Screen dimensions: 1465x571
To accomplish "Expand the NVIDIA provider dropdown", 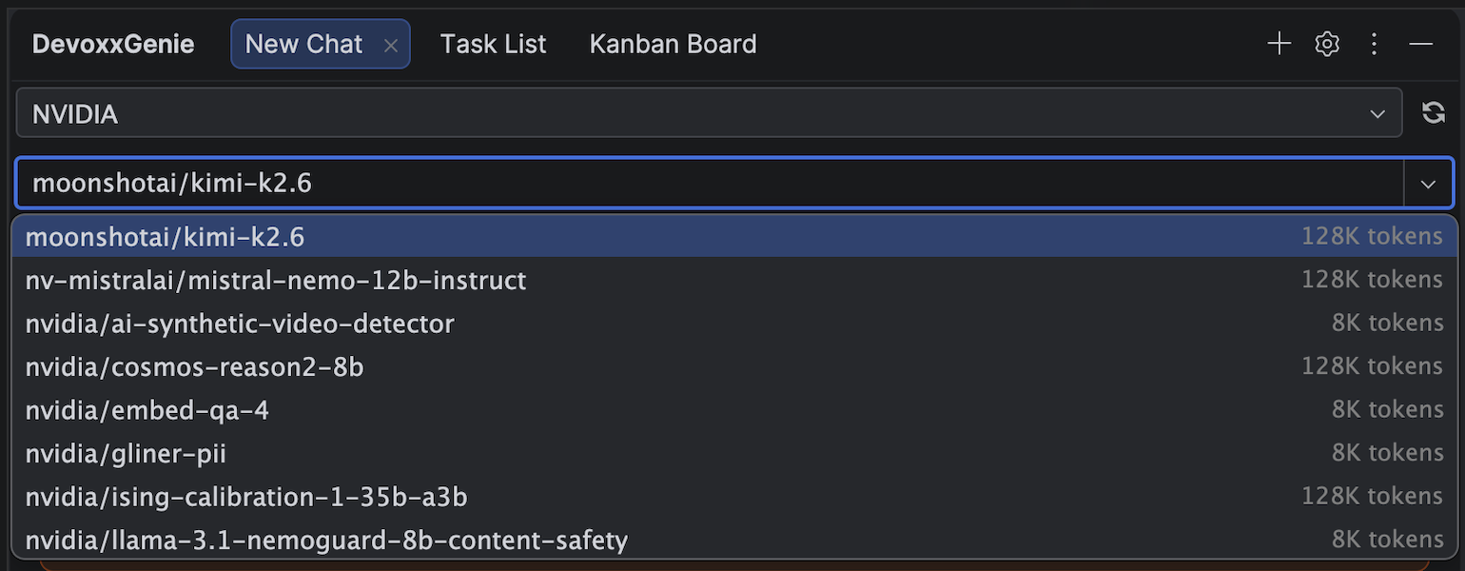I will pyautogui.click(x=709, y=113).
